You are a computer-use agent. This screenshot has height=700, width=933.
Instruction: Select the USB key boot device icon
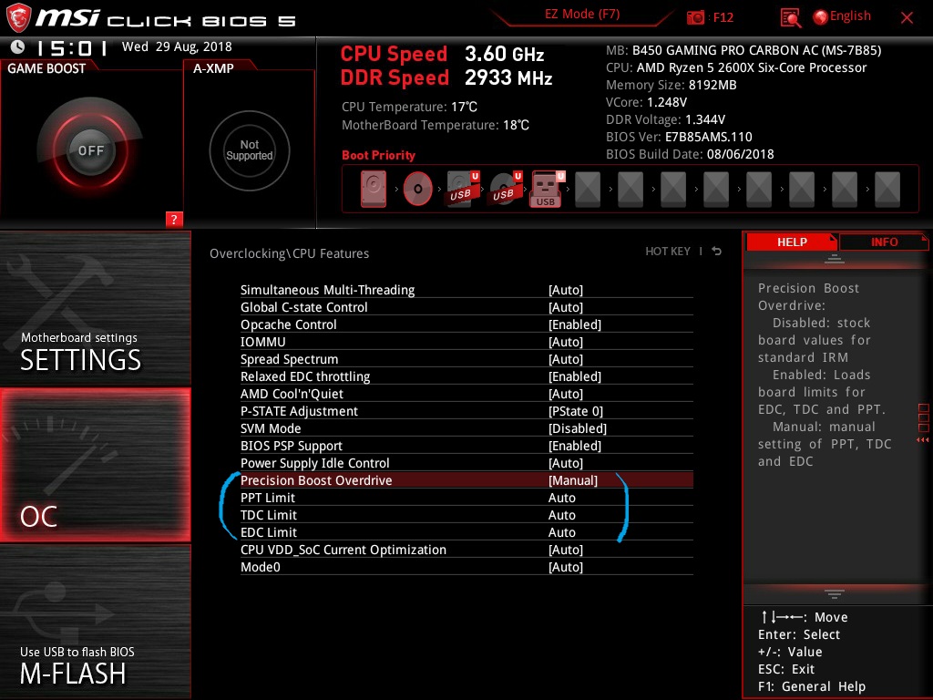[547, 190]
